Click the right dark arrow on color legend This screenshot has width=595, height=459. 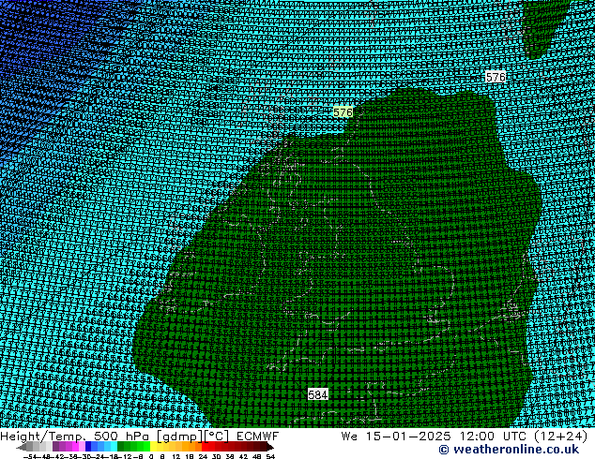click(269, 447)
